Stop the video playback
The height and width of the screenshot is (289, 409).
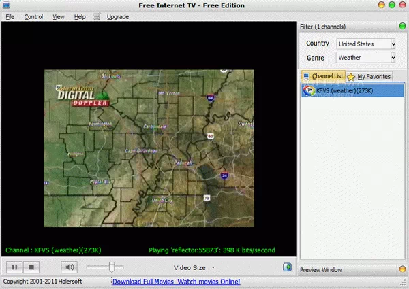coord(32,267)
